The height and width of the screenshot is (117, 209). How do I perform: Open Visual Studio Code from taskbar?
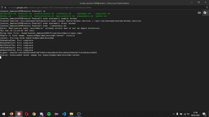click(64, 114)
